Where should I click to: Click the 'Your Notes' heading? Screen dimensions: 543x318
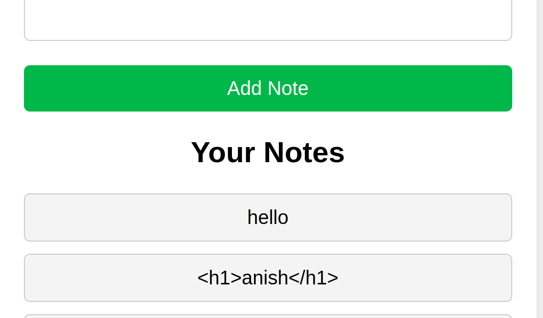pyautogui.click(x=268, y=152)
